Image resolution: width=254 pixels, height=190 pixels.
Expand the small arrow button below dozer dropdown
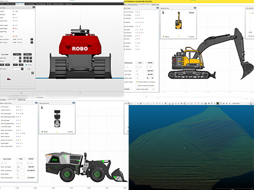[33, 73]
